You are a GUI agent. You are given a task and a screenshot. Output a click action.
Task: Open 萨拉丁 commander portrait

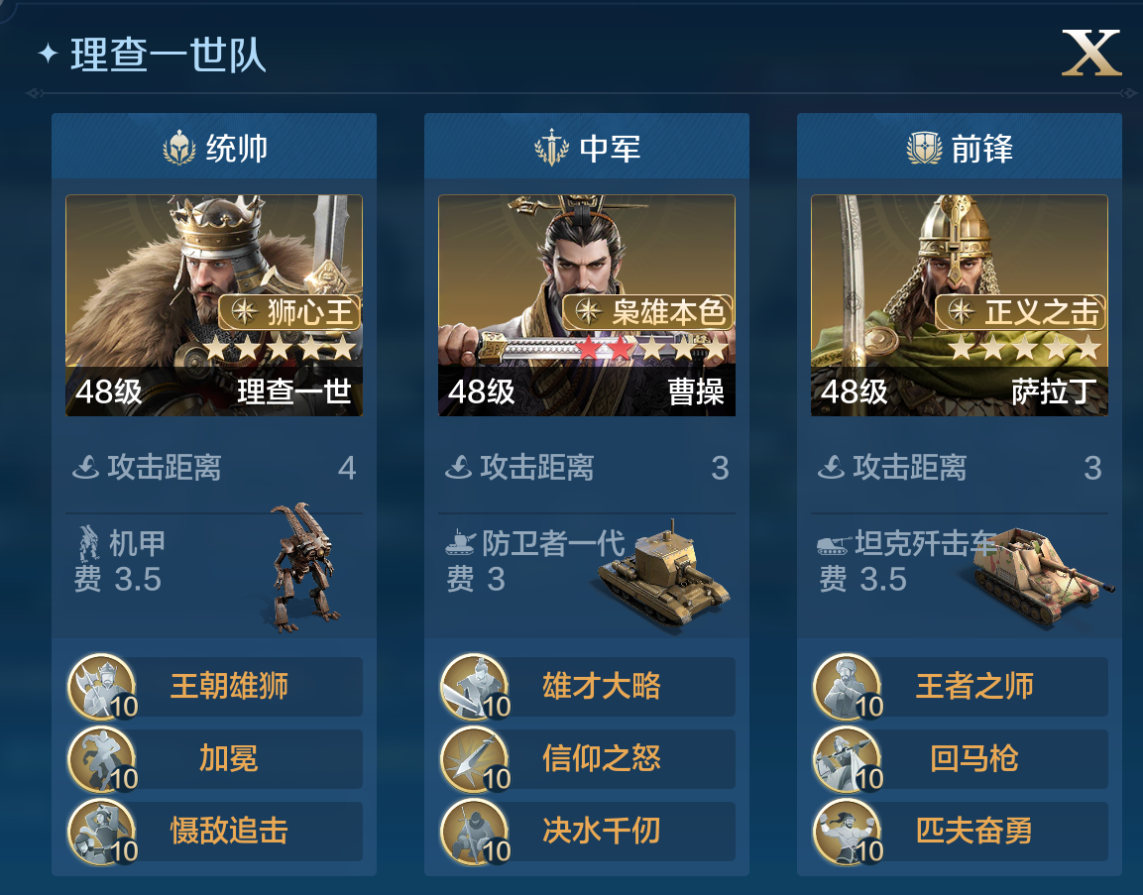[x=960, y=305]
